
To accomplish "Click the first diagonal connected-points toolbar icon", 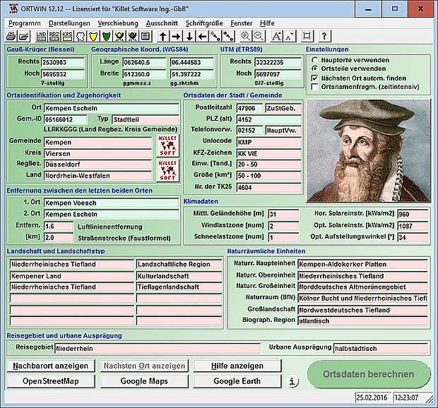I will pyautogui.click(x=215, y=36).
